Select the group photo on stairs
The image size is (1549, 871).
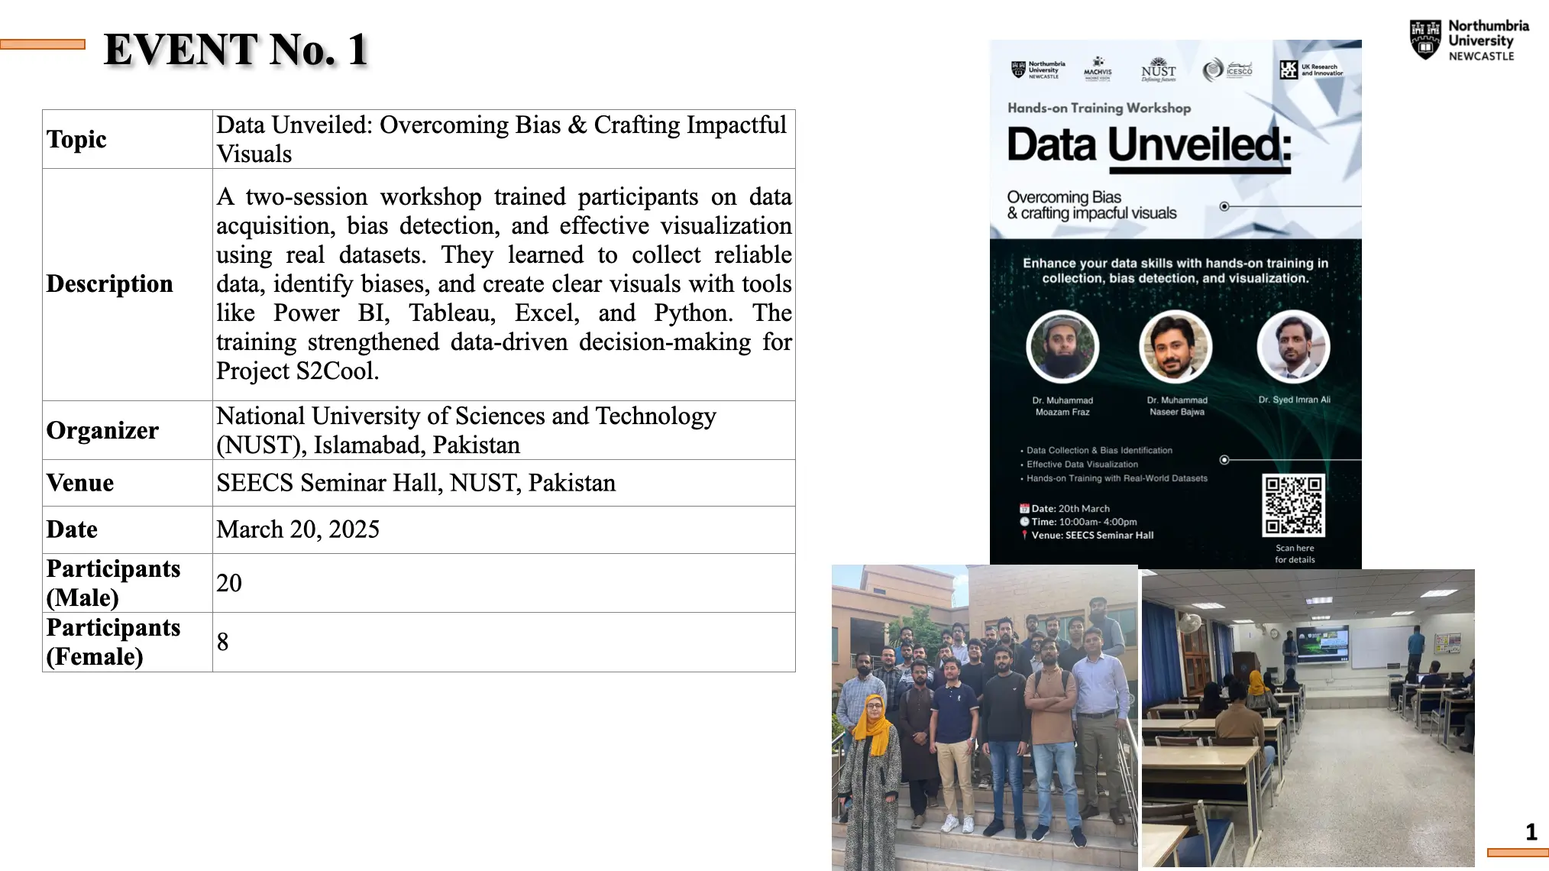(984, 717)
